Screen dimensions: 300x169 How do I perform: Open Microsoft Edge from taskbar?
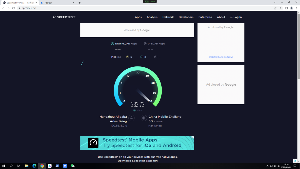pyautogui.click(x=34, y=166)
